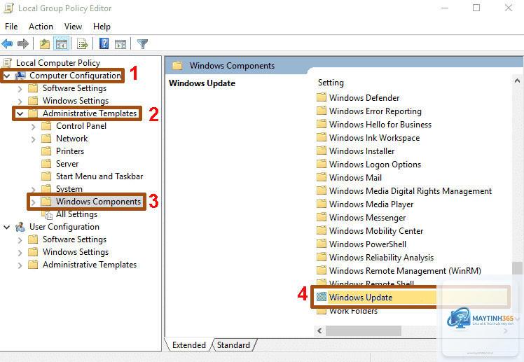The height and width of the screenshot is (362, 524).
Task: Click the Forward arrow toolbar icon
Action: [x=23, y=43]
